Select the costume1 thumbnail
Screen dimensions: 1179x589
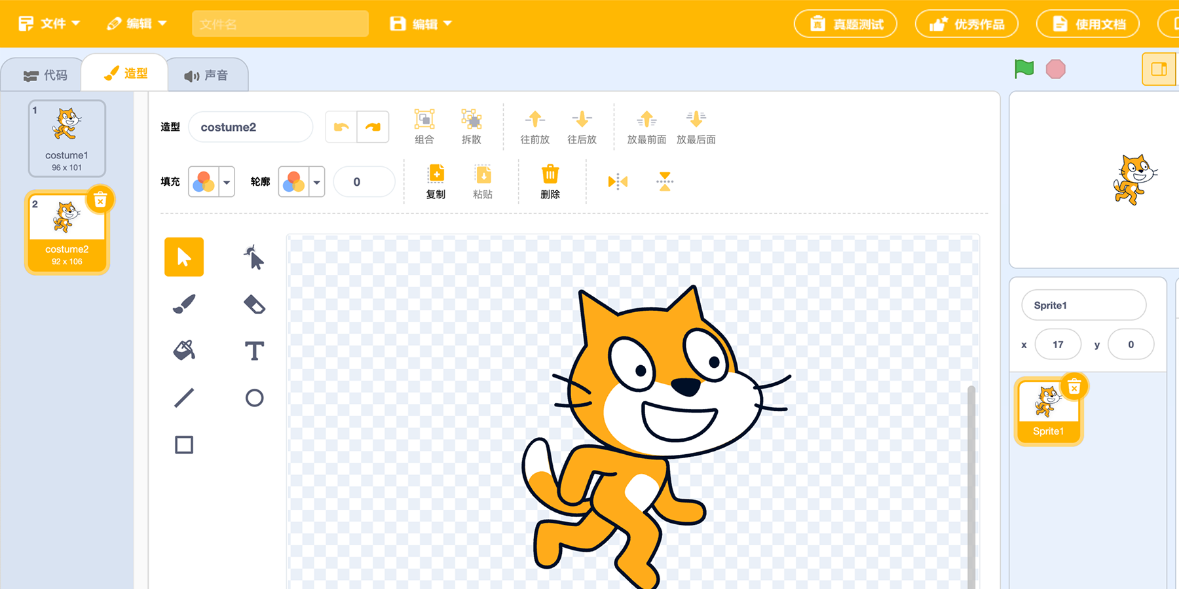point(67,139)
